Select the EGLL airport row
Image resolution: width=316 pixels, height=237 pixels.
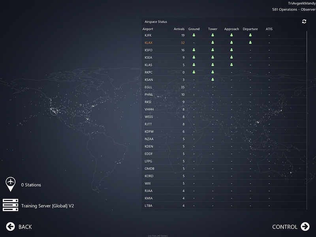click(x=224, y=87)
